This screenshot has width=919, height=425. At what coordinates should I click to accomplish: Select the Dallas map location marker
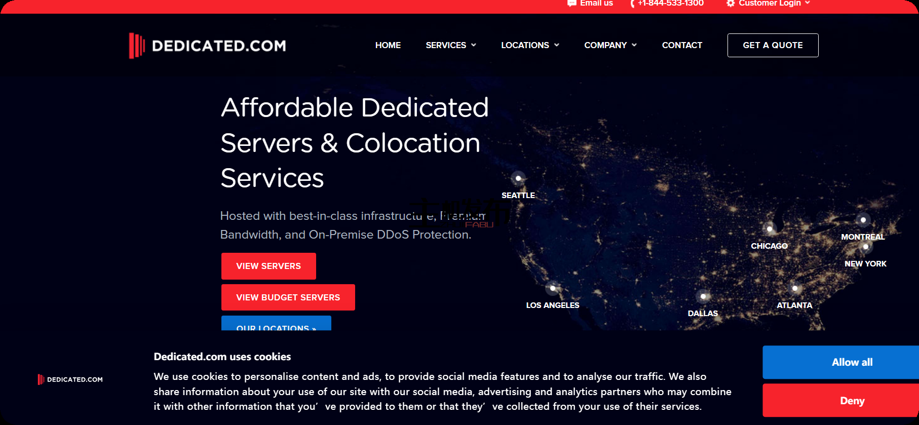[703, 296]
